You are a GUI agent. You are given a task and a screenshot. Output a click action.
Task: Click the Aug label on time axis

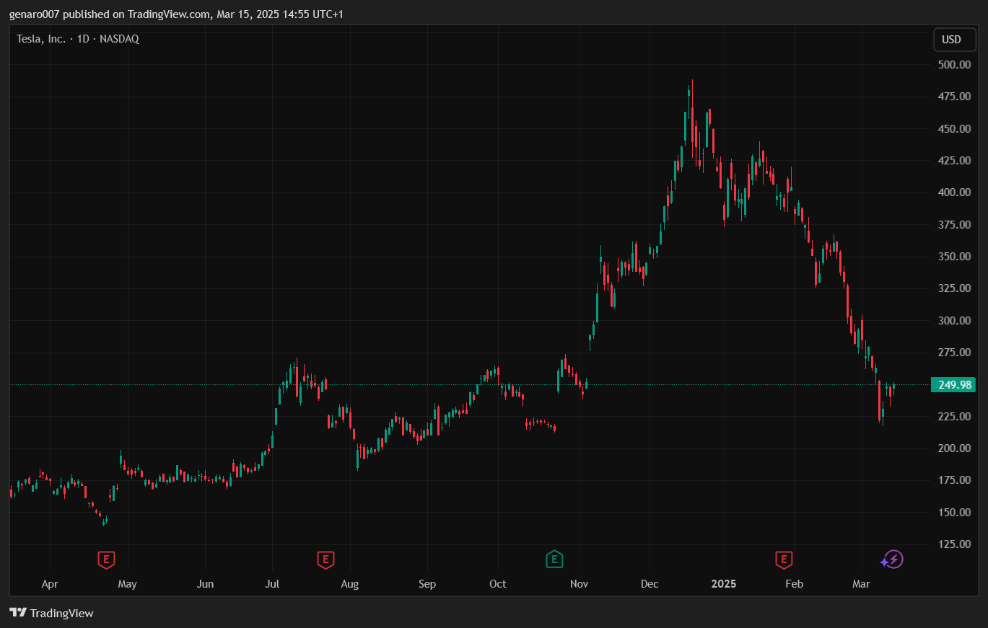click(349, 584)
